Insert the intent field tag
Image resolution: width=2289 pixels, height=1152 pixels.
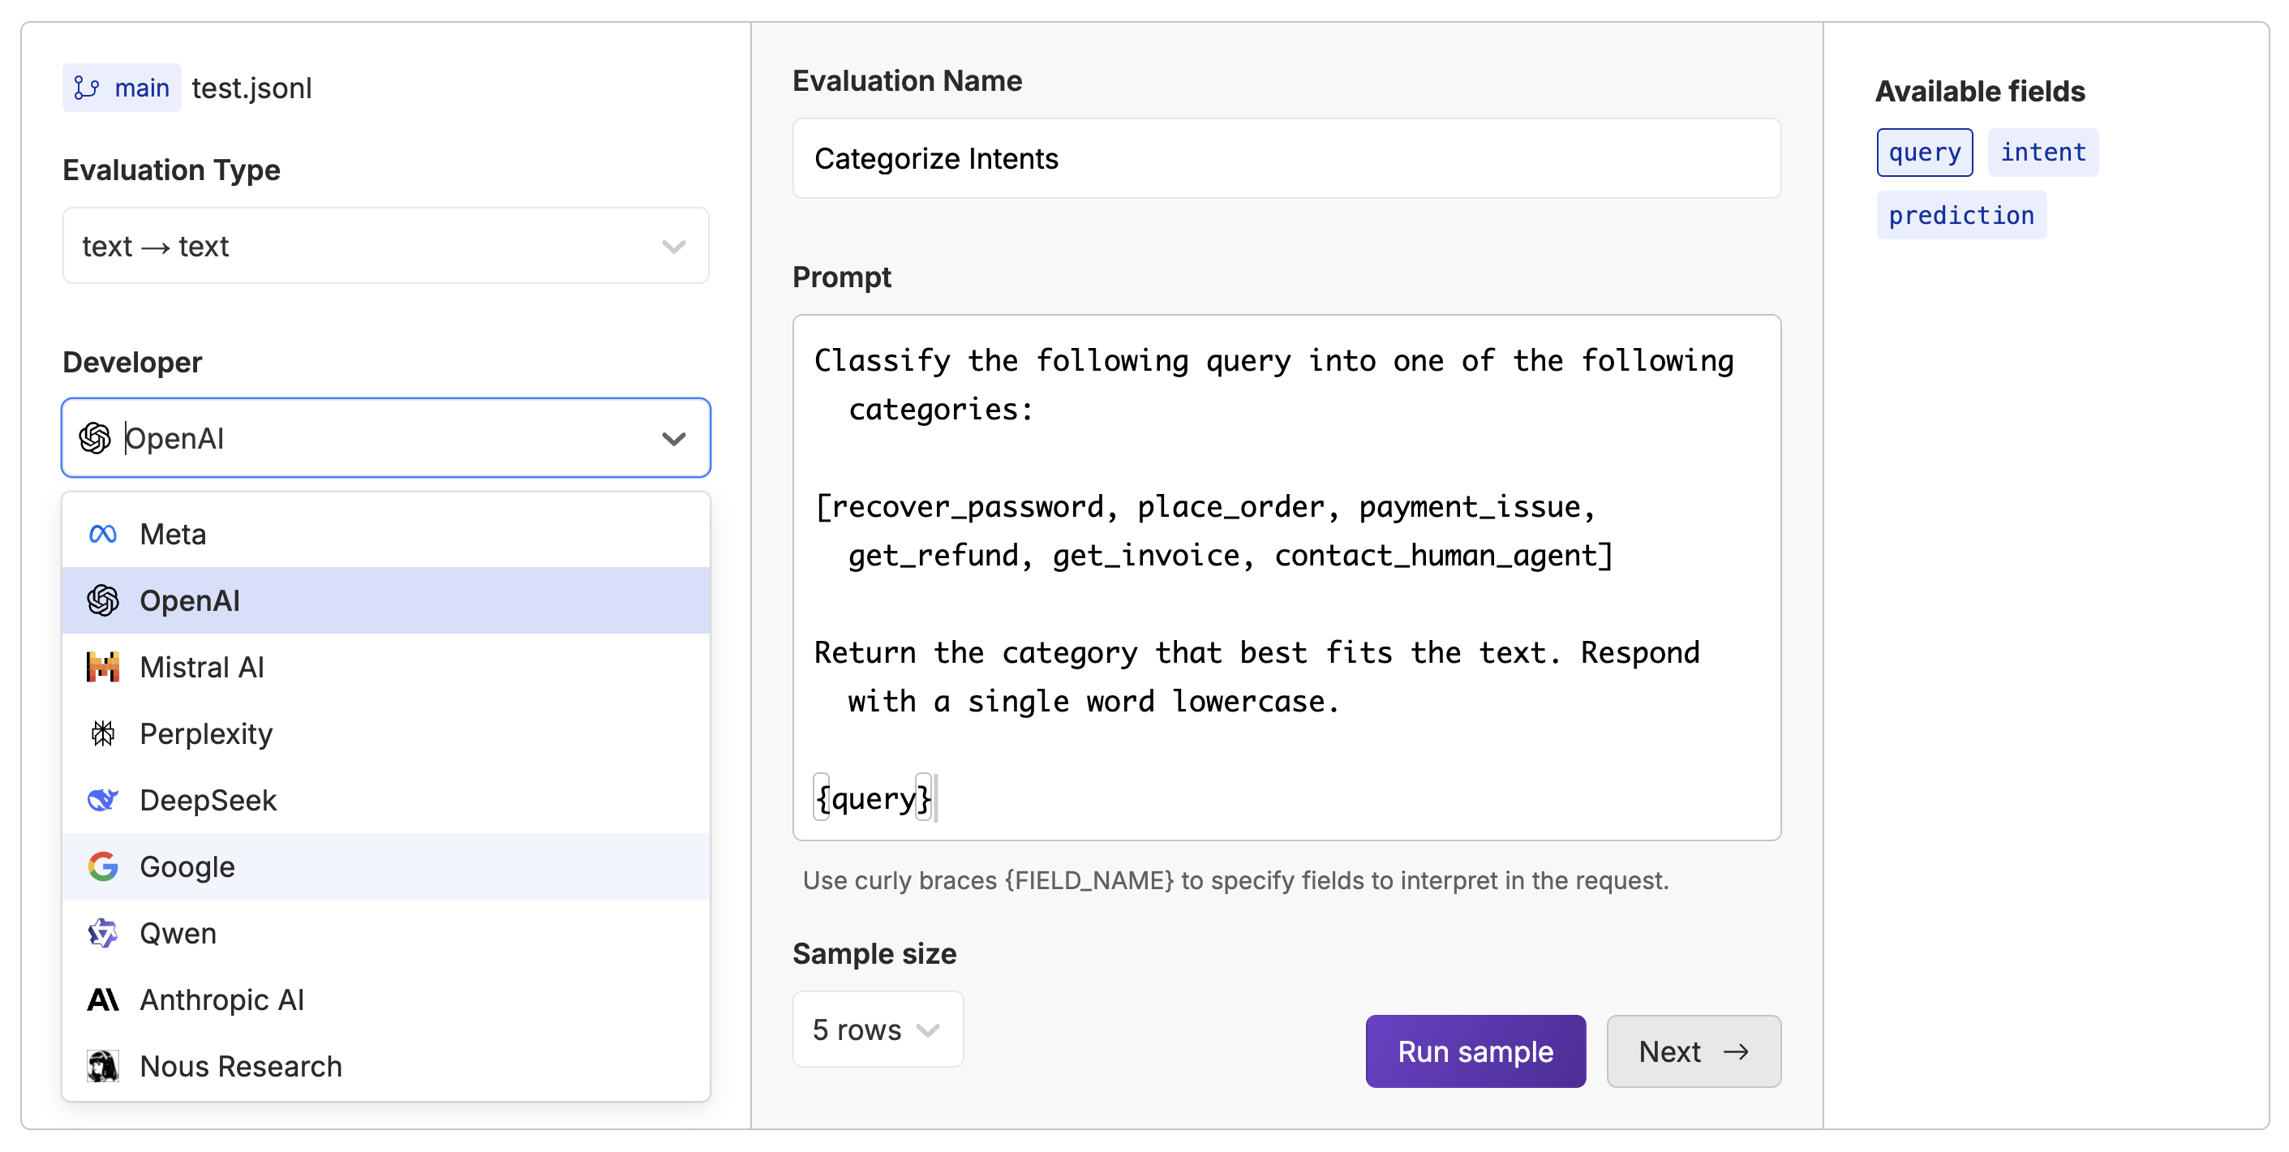[x=2042, y=153]
